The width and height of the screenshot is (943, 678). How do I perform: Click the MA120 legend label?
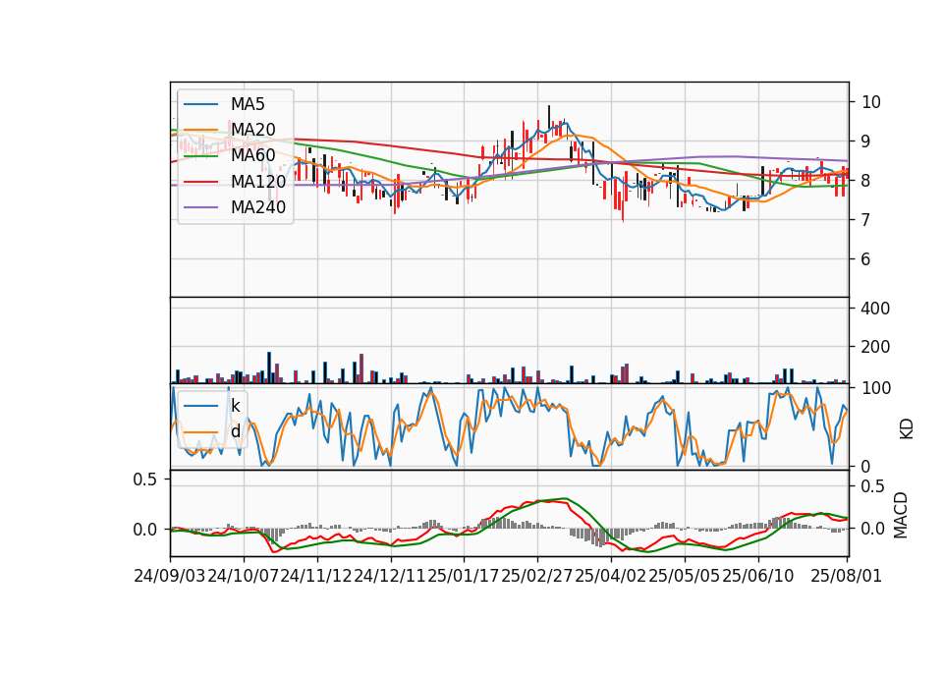tap(258, 182)
